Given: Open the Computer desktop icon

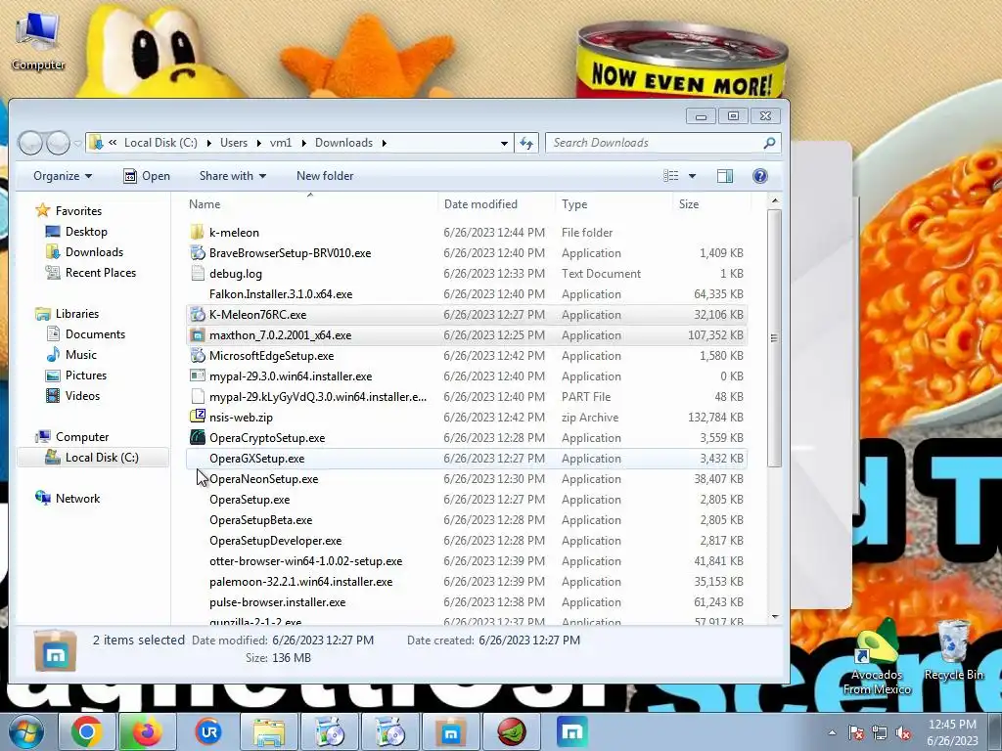Looking at the screenshot, I should tap(38, 40).
